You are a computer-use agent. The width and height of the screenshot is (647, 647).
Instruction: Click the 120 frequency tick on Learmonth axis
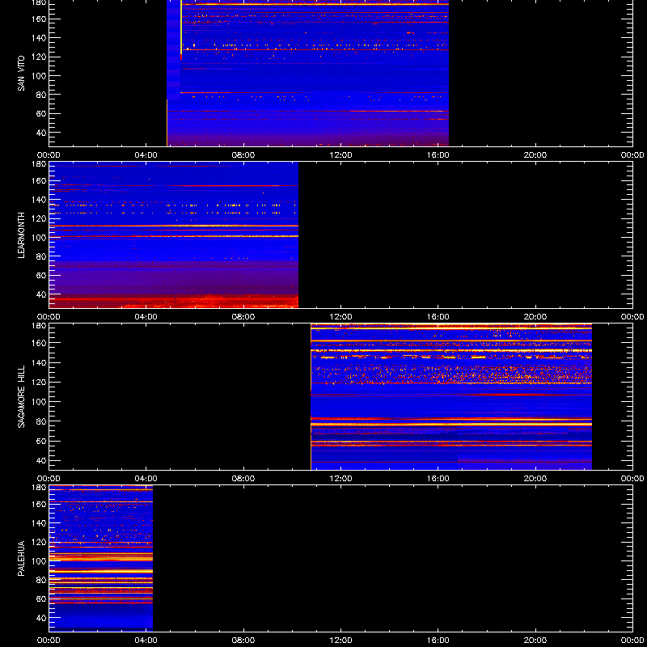(38, 218)
